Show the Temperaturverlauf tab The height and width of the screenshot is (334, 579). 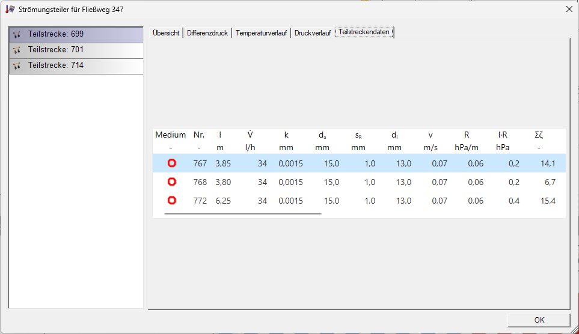(x=262, y=33)
